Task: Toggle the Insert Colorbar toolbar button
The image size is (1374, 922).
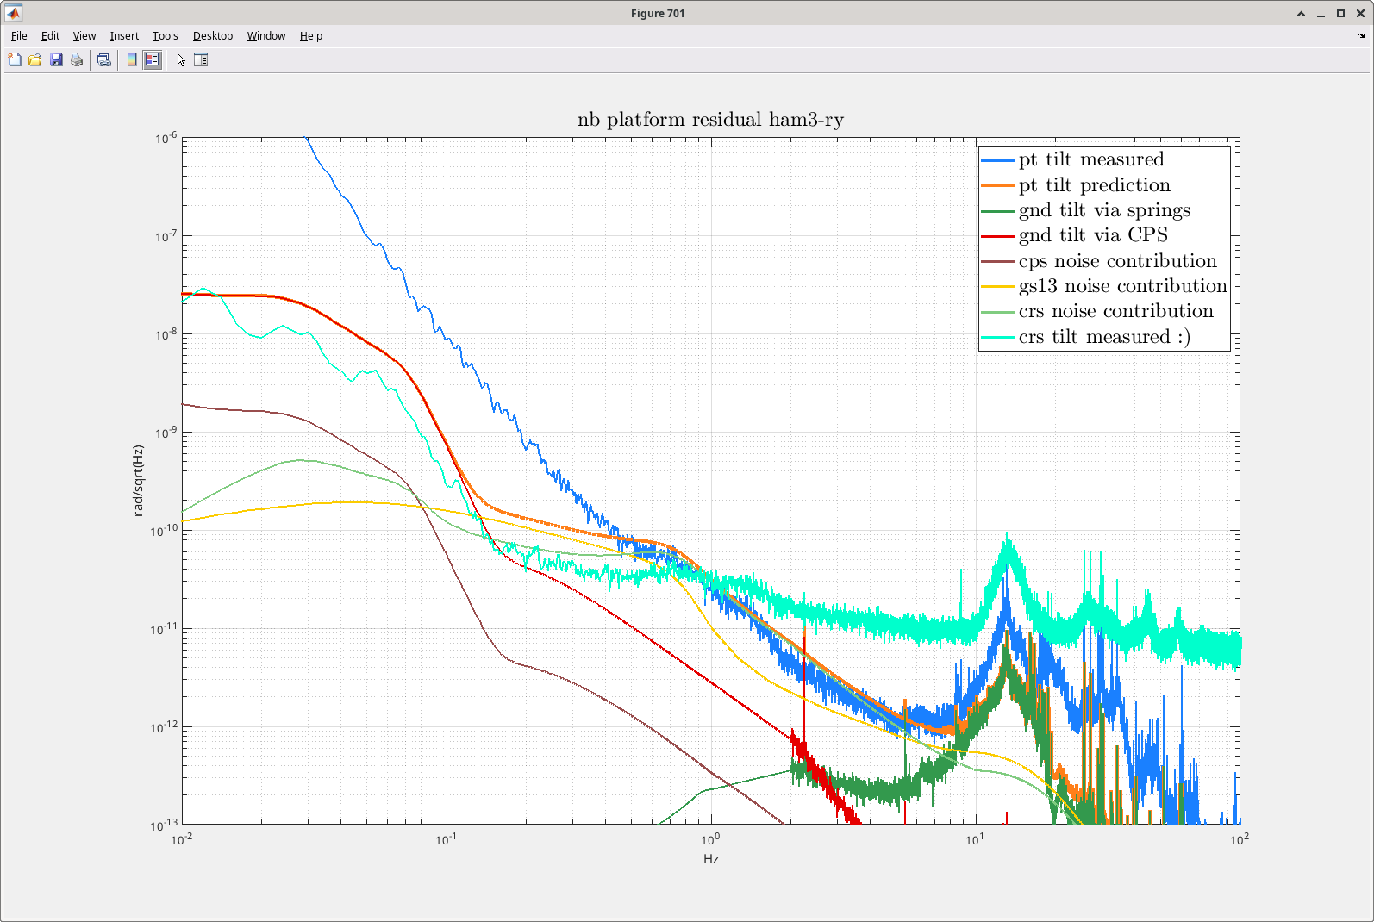Action: coord(132,59)
